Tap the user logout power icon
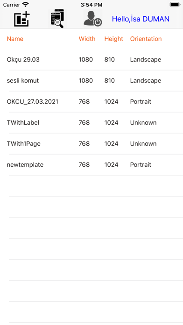 coord(93,19)
